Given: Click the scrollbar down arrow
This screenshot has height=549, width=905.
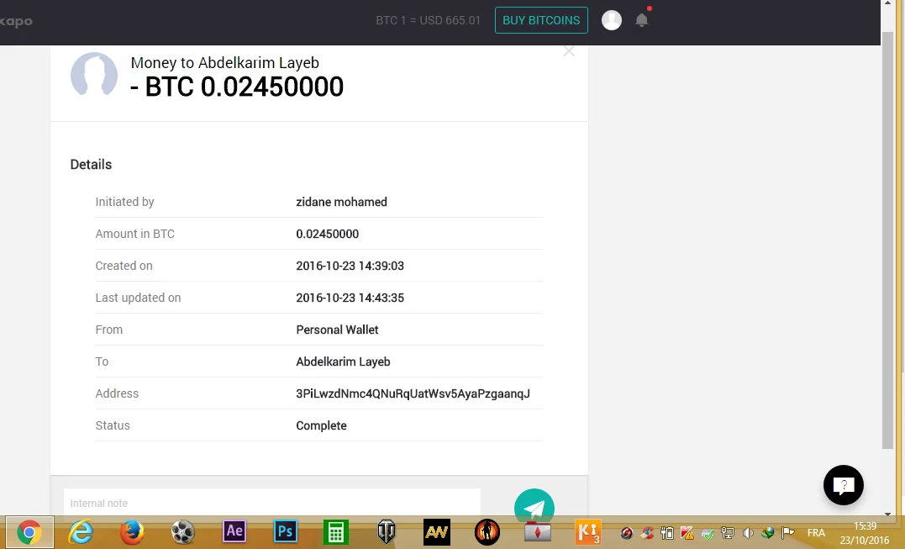Looking at the screenshot, I should (x=888, y=514).
